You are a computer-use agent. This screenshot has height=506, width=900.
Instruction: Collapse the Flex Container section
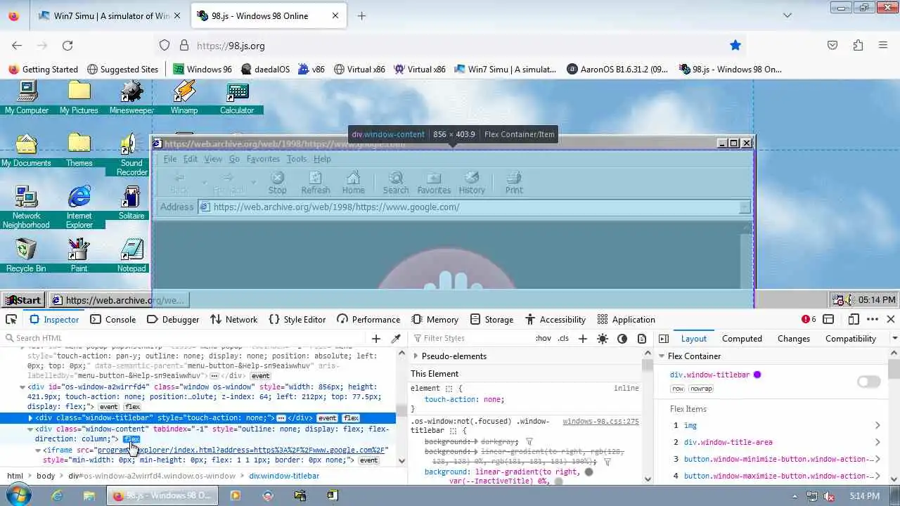point(662,356)
